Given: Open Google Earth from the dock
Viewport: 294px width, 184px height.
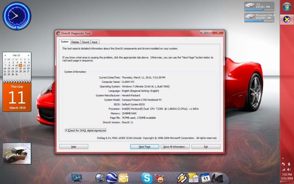Looking at the screenshot, I should 112,178.
